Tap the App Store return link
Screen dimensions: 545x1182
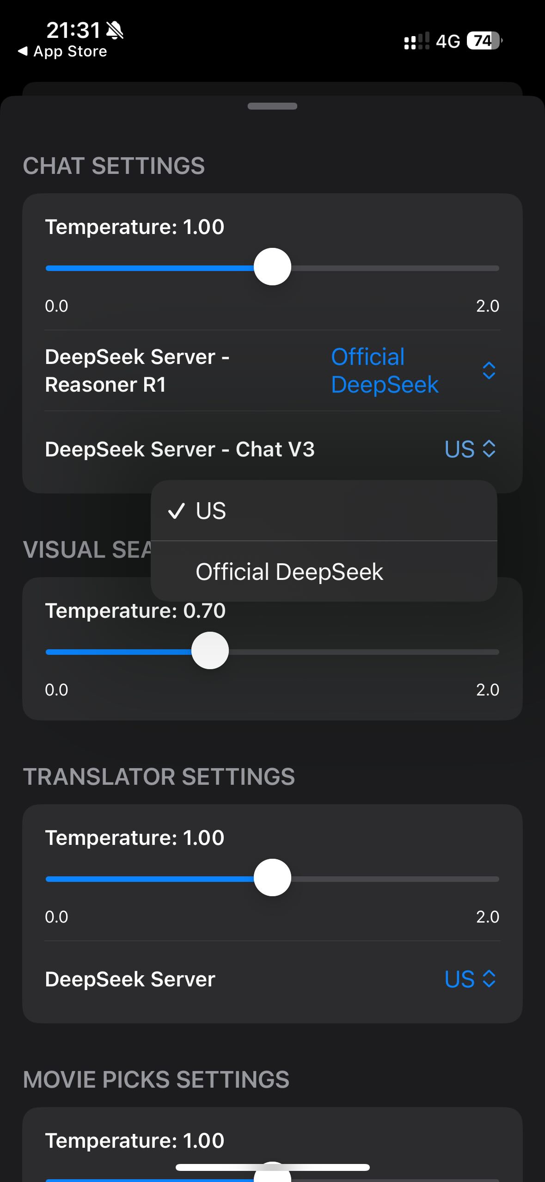coord(70,51)
